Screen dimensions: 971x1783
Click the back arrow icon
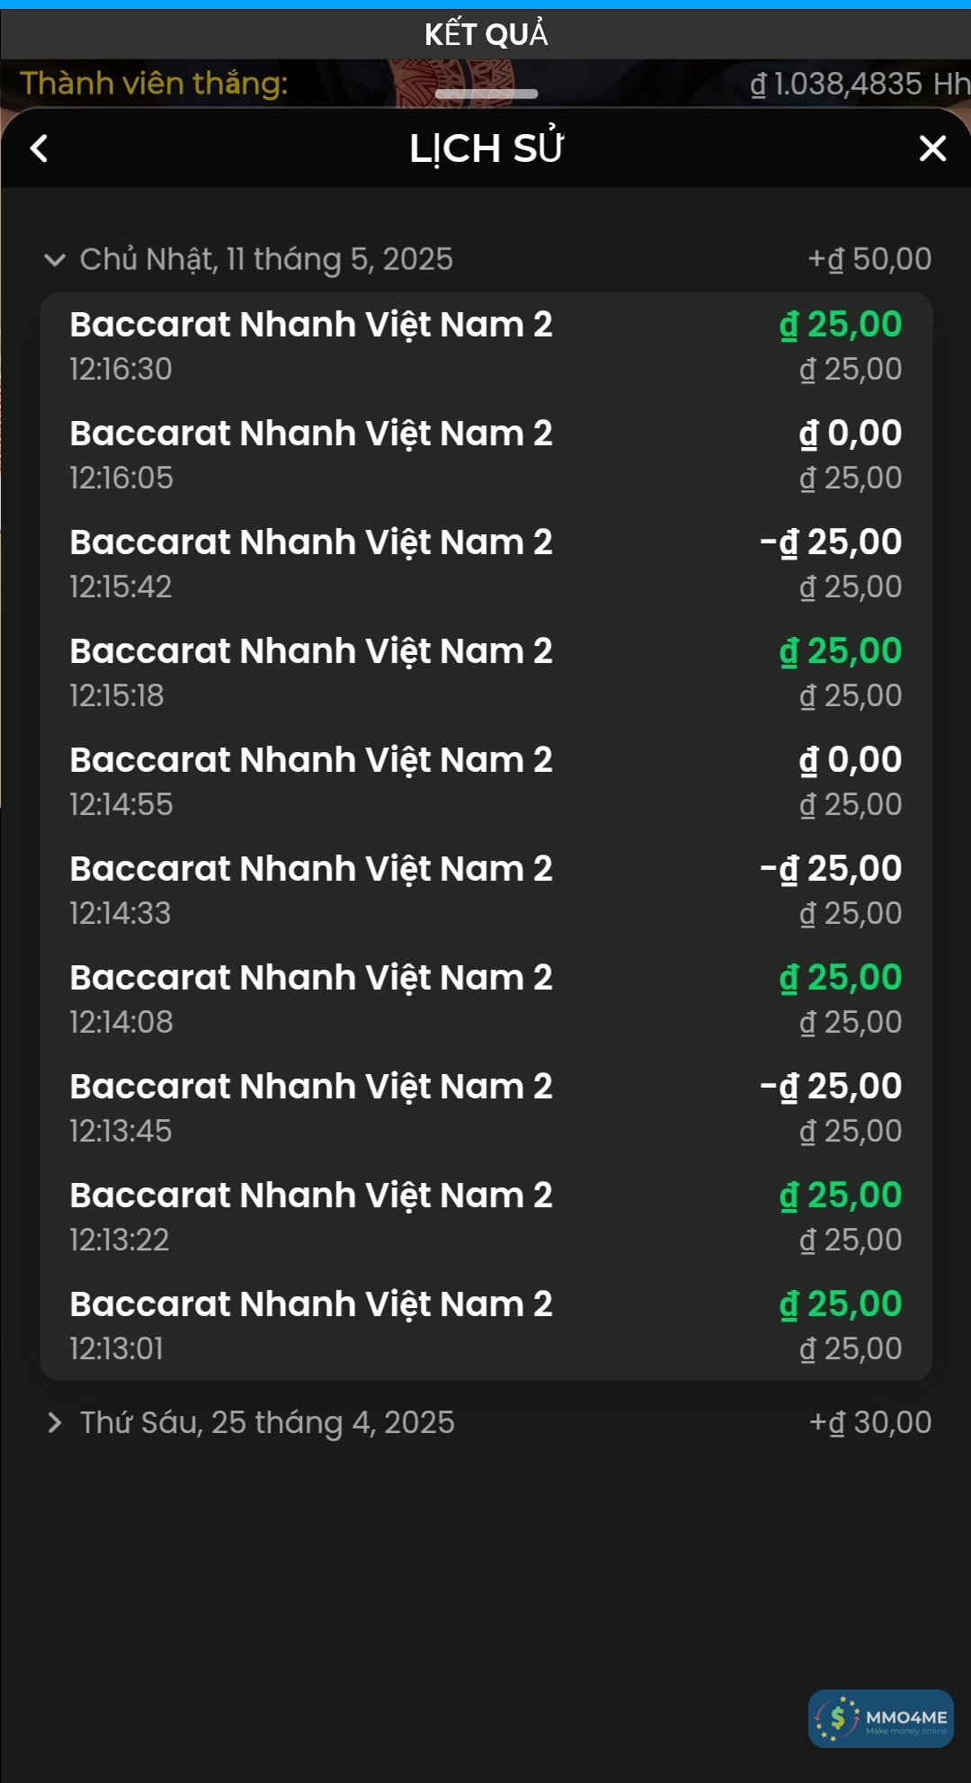[39, 148]
